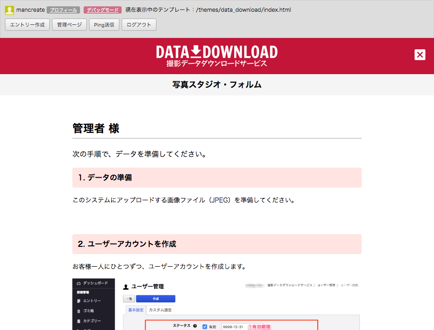Select the 基本設定 tab
Image resolution: width=434 pixels, height=330 pixels.
136,310
